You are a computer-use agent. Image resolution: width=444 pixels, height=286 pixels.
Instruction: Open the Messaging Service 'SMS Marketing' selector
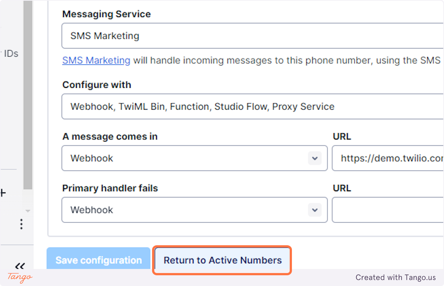point(253,36)
